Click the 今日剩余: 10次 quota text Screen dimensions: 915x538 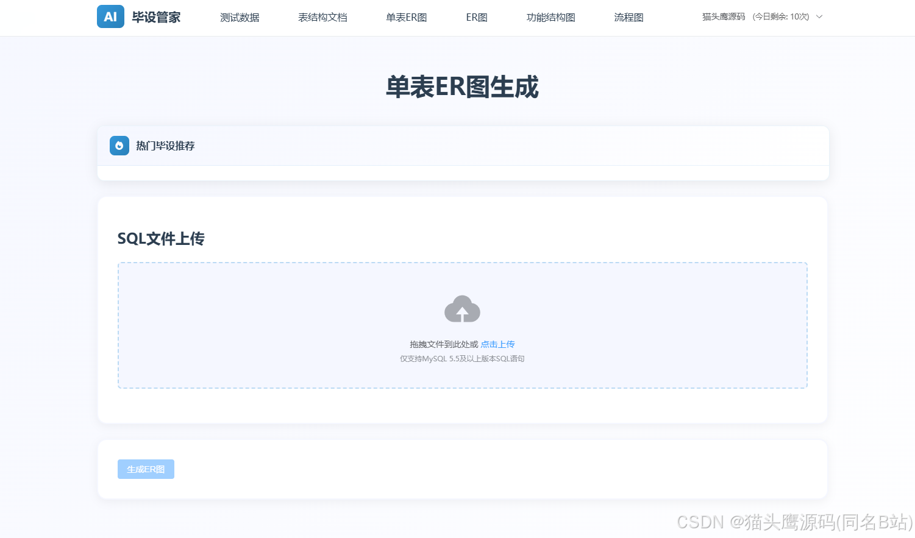[781, 17]
